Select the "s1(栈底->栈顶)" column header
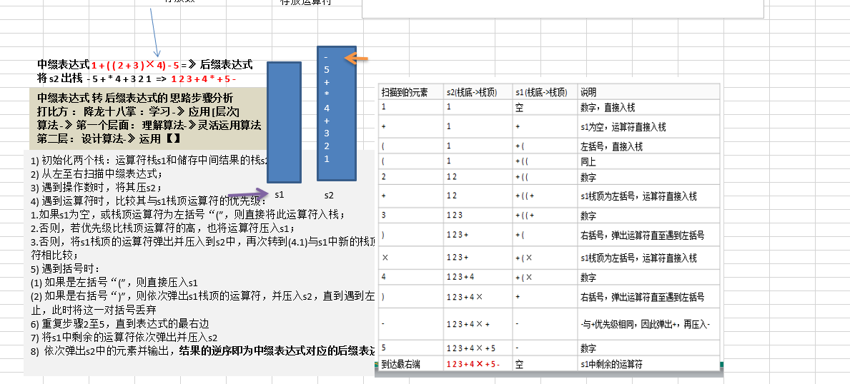 pos(541,92)
